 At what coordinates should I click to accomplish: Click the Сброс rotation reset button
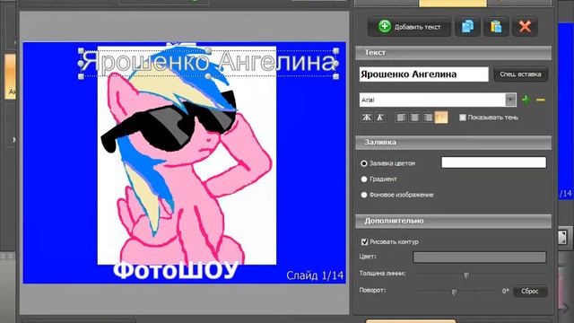coord(530,291)
